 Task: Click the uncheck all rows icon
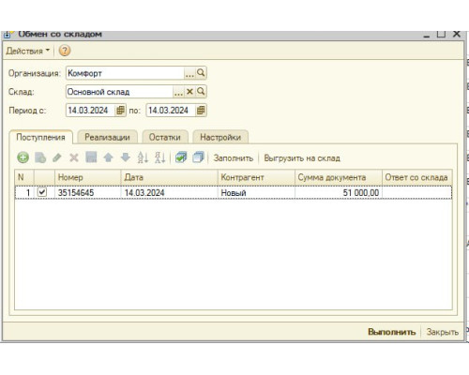coord(198,157)
